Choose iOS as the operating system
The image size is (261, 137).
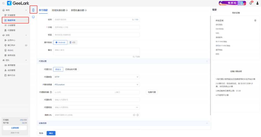coord(72,43)
